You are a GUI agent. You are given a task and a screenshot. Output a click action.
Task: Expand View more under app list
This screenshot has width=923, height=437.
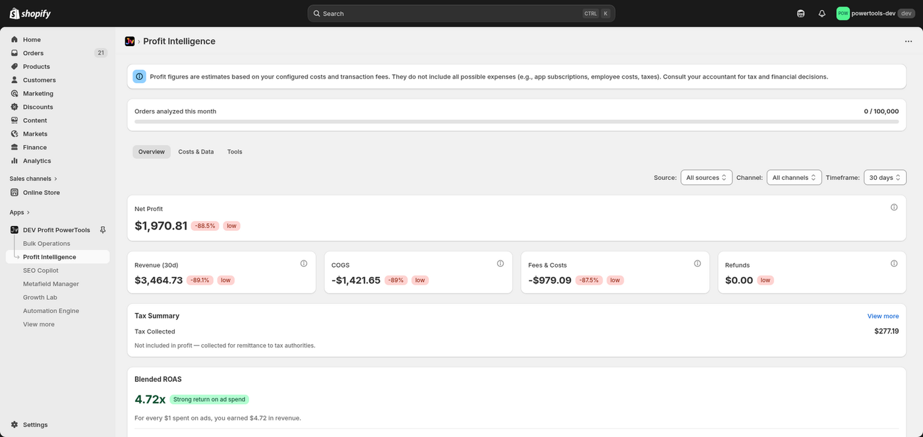(39, 324)
